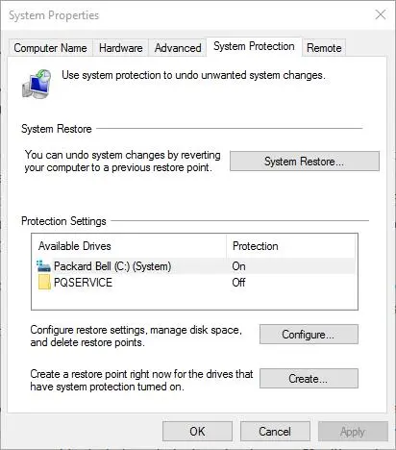Click the Off protection status for PQSERVICE
The image size is (396, 450).
click(x=238, y=283)
